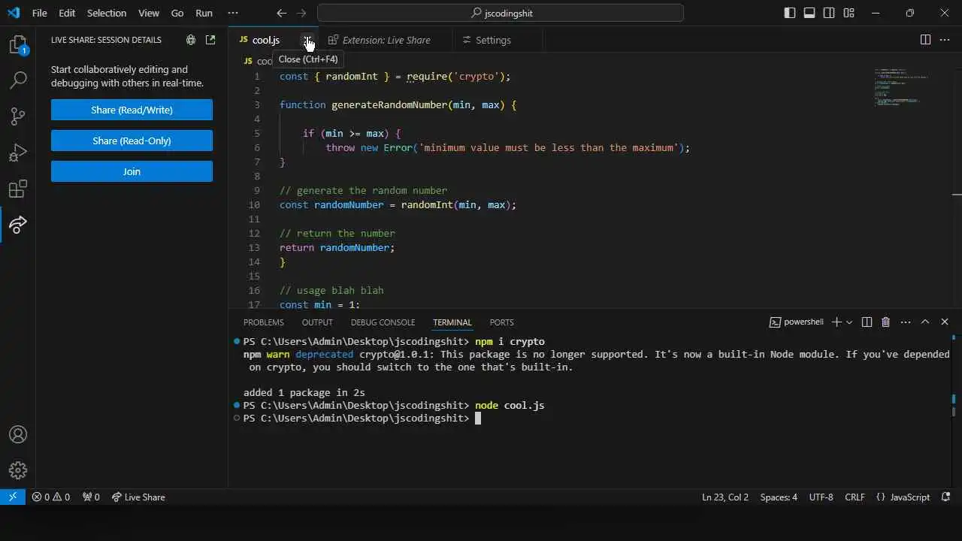Switch to the cool.js tab
Screen dimensions: 962x541
(266, 40)
